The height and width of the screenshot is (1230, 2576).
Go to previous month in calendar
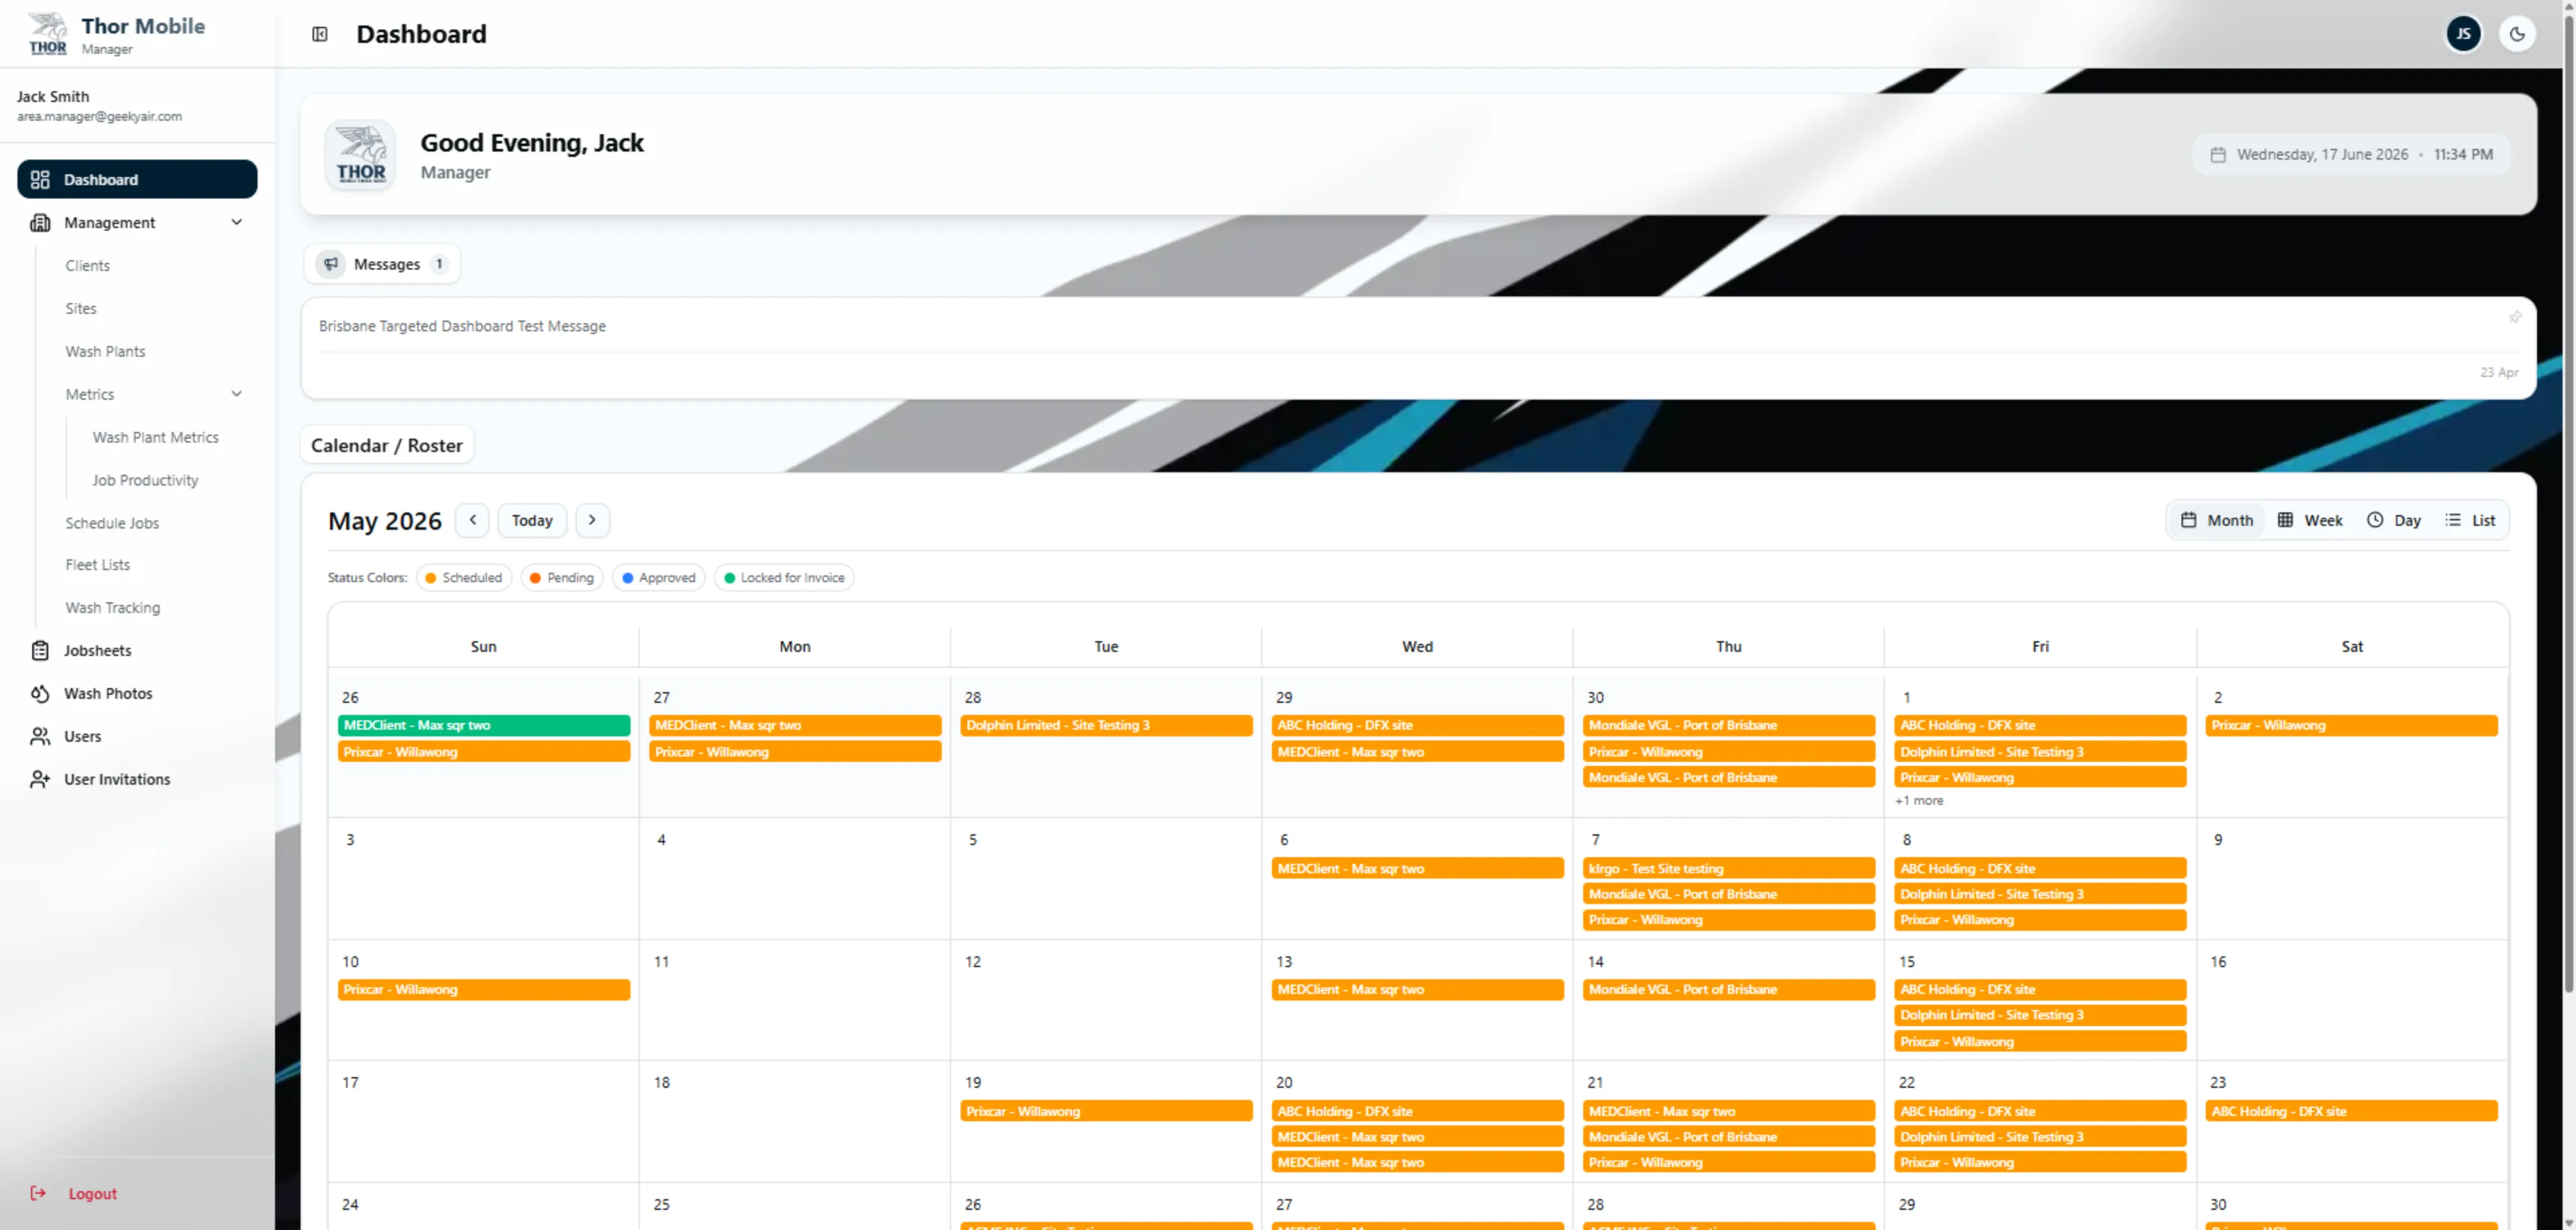[x=473, y=520]
